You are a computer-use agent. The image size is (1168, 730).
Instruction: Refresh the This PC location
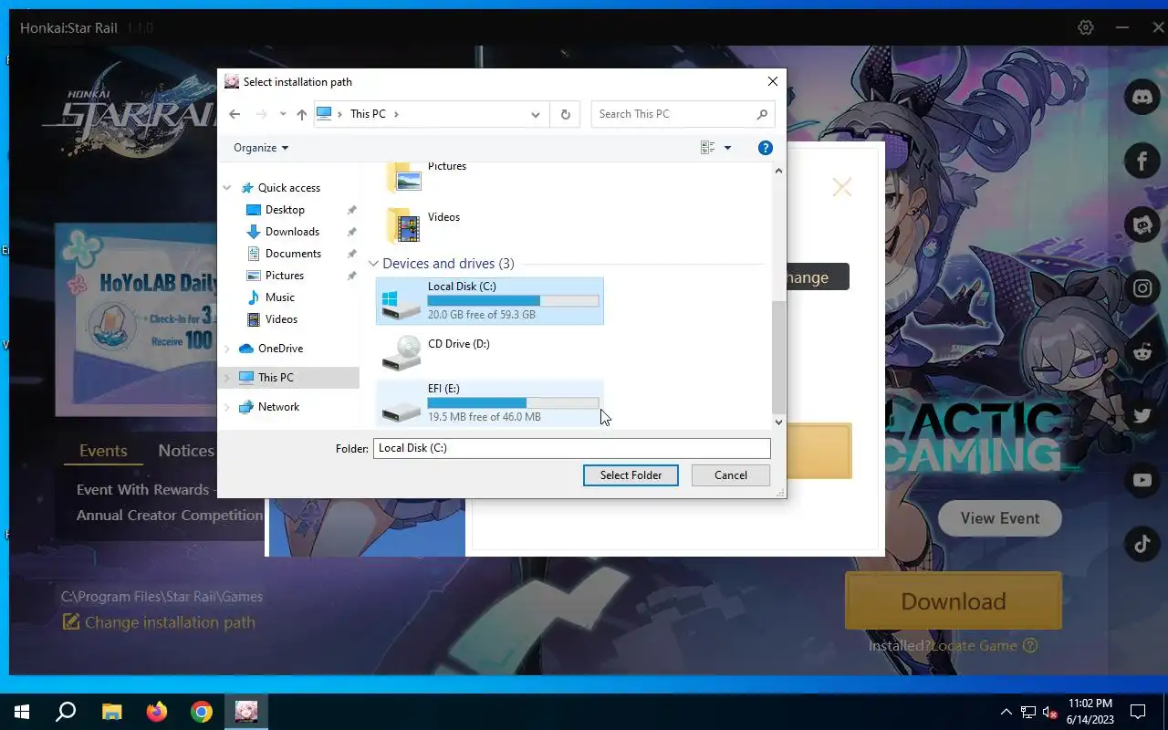(x=565, y=114)
